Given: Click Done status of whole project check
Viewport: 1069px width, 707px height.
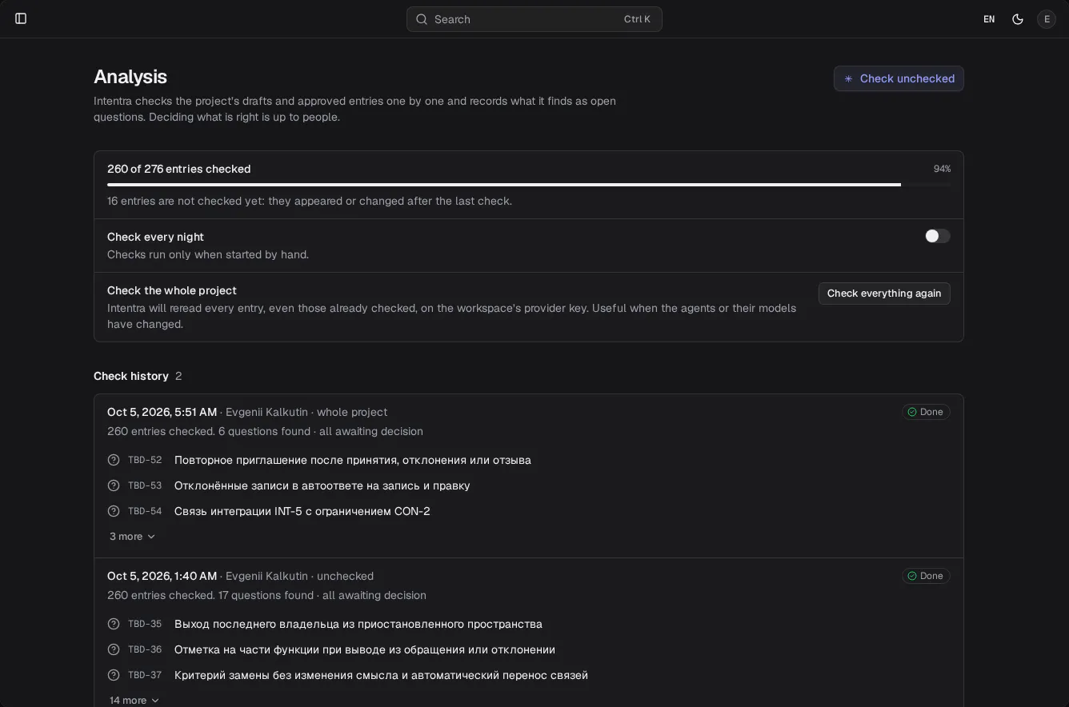Looking at the screenshot, I should (x=926, y=412).
